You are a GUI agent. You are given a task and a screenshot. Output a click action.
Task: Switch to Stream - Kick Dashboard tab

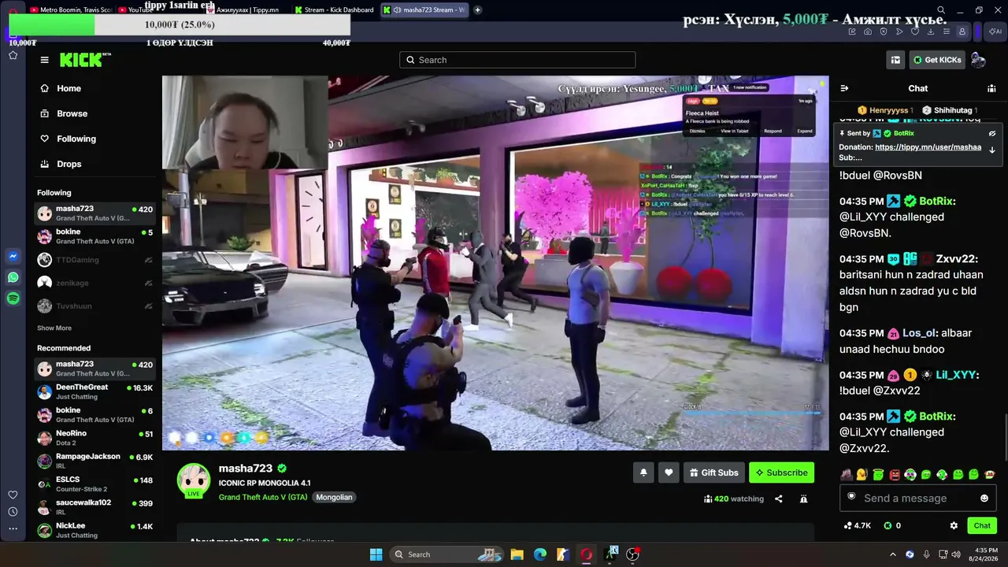(x=334, y=10)
